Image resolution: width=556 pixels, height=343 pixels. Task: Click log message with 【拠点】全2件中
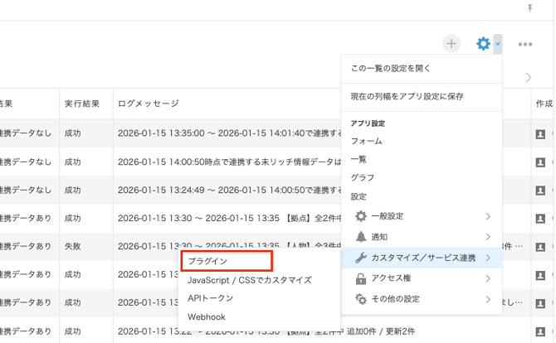tap(229, 219)
